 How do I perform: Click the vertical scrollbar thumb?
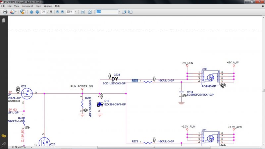point(263,90)
